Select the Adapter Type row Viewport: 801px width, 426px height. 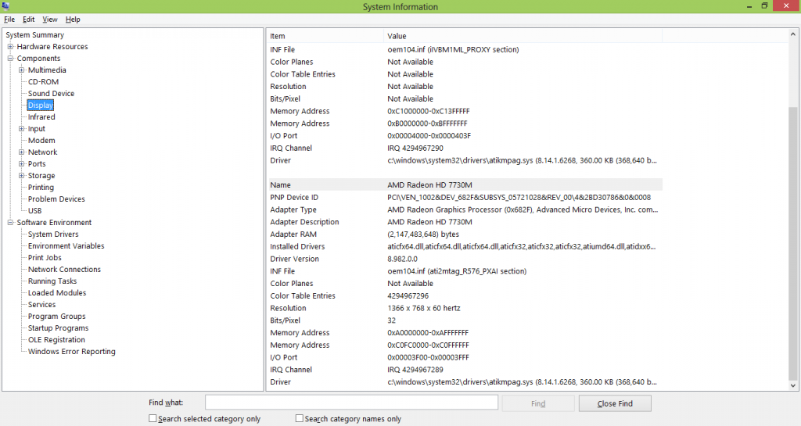coord(465,209)
